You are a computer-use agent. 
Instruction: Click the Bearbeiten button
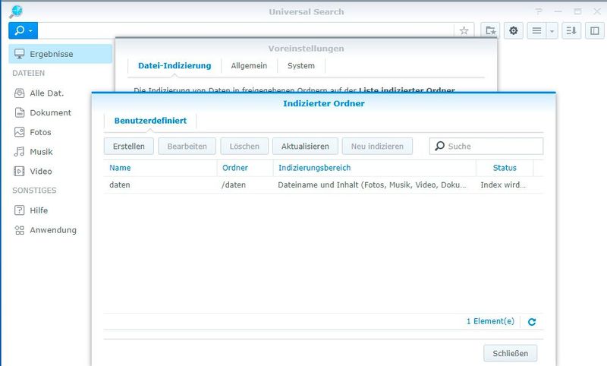point(187,147)
